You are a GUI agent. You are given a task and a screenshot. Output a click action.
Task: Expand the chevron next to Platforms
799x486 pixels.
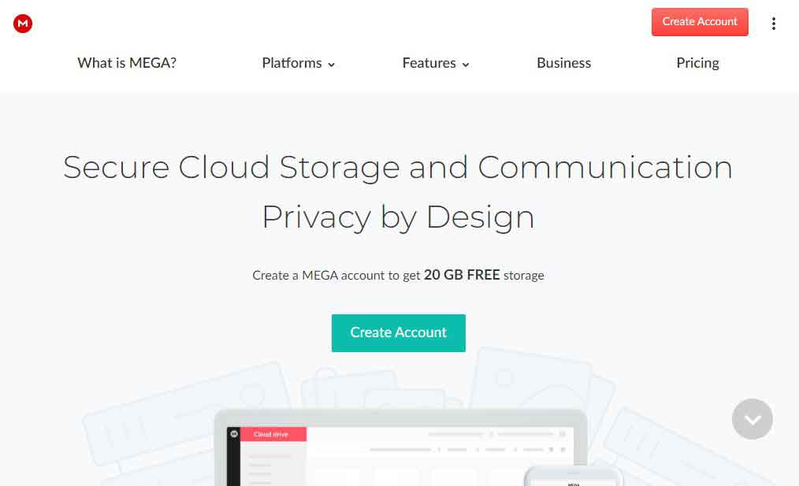332,65
